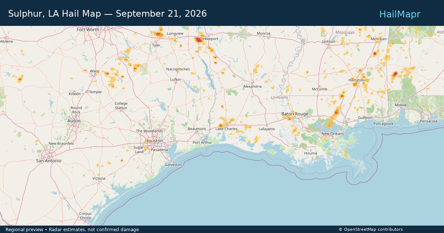Click the Shreveport hail hotspot
444x233 pixels.
tap(199, 40)
